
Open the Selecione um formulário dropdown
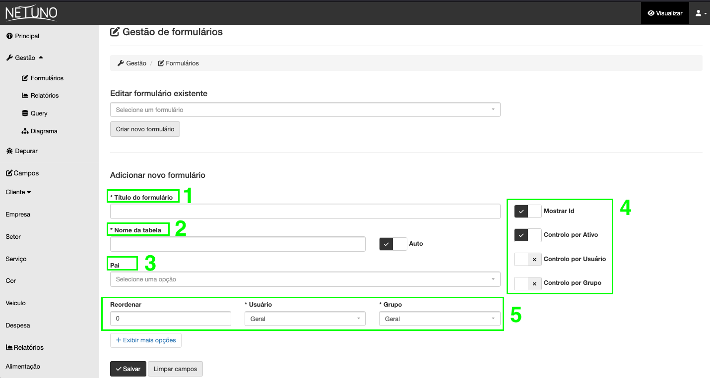pos(305,109)
